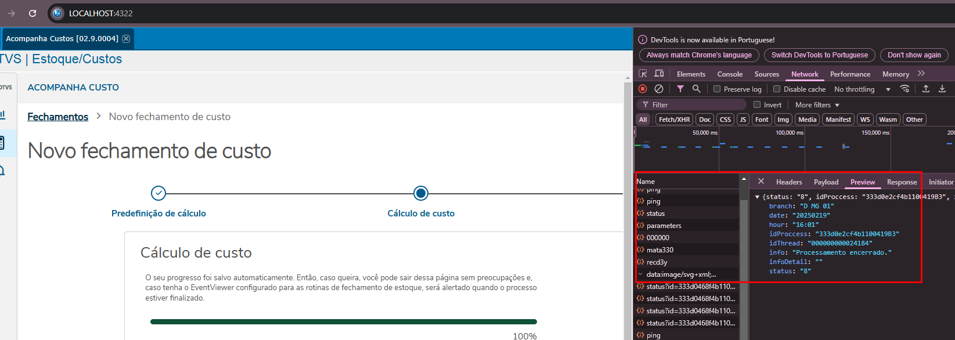Select the inspect element picker icon
The image size is (955, 340).
pyautogui.click(x=643, y=74)
